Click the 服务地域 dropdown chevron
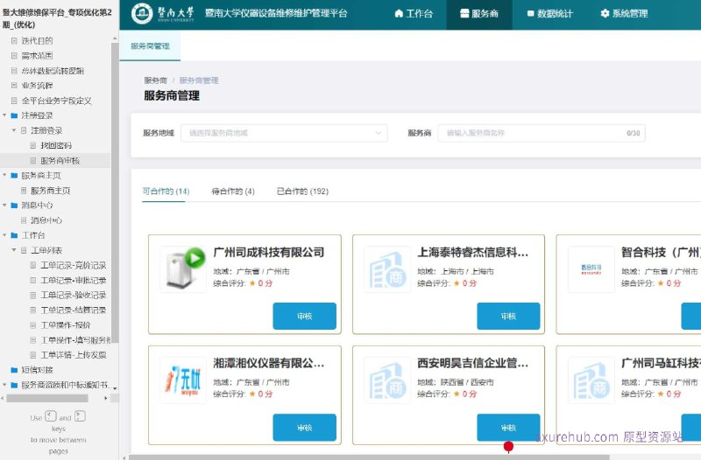Screen dimensions: 701x460 (x=379, y=133)
